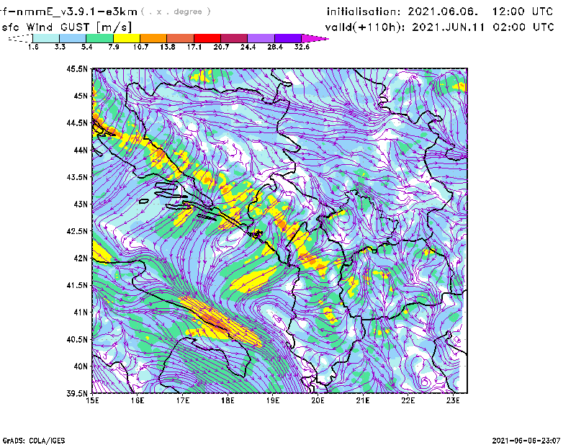Image resolution: width=576 pixels, height=445 pixels.
Task: Click the 44.5N latitude label
Action: tap(77, 122)
